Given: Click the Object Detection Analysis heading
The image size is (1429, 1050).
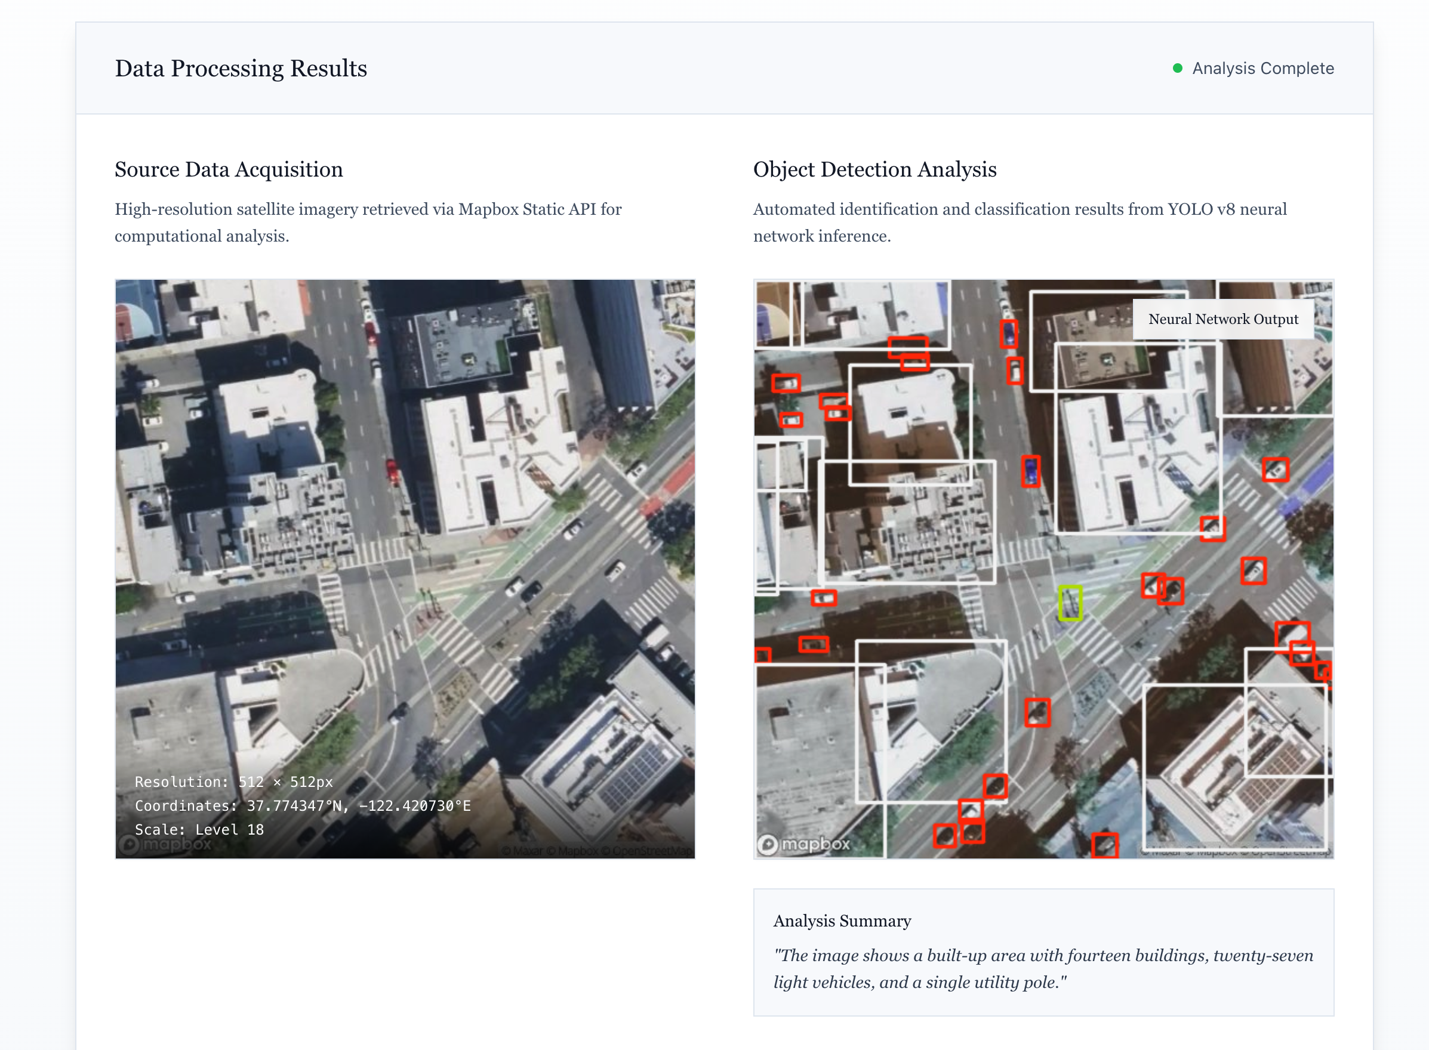Looking at the screenshot, I should point(874,169).
